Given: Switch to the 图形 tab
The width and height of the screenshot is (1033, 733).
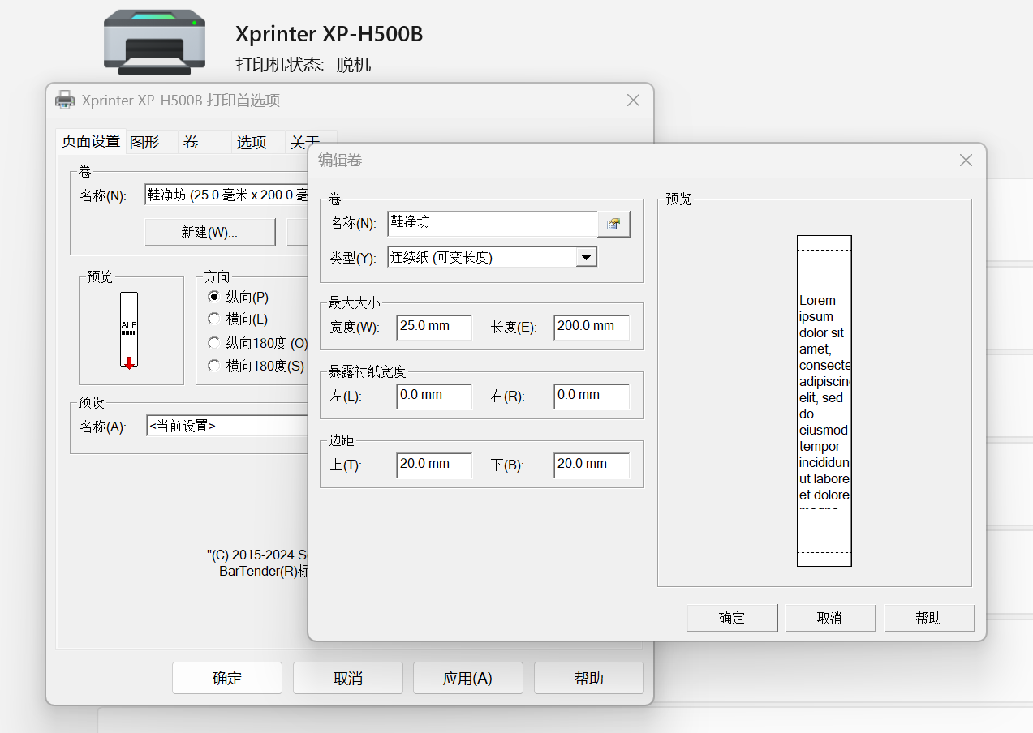Looking at the screenshot, I should (145, 142).
